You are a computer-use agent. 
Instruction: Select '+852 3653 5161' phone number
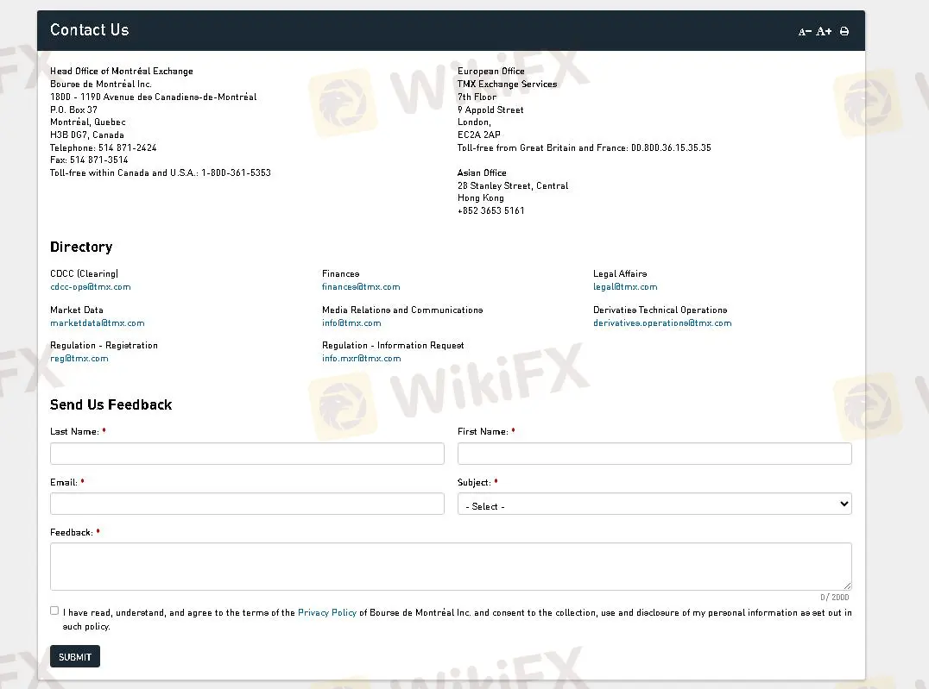pyautogui.click(x=490, y=210)
